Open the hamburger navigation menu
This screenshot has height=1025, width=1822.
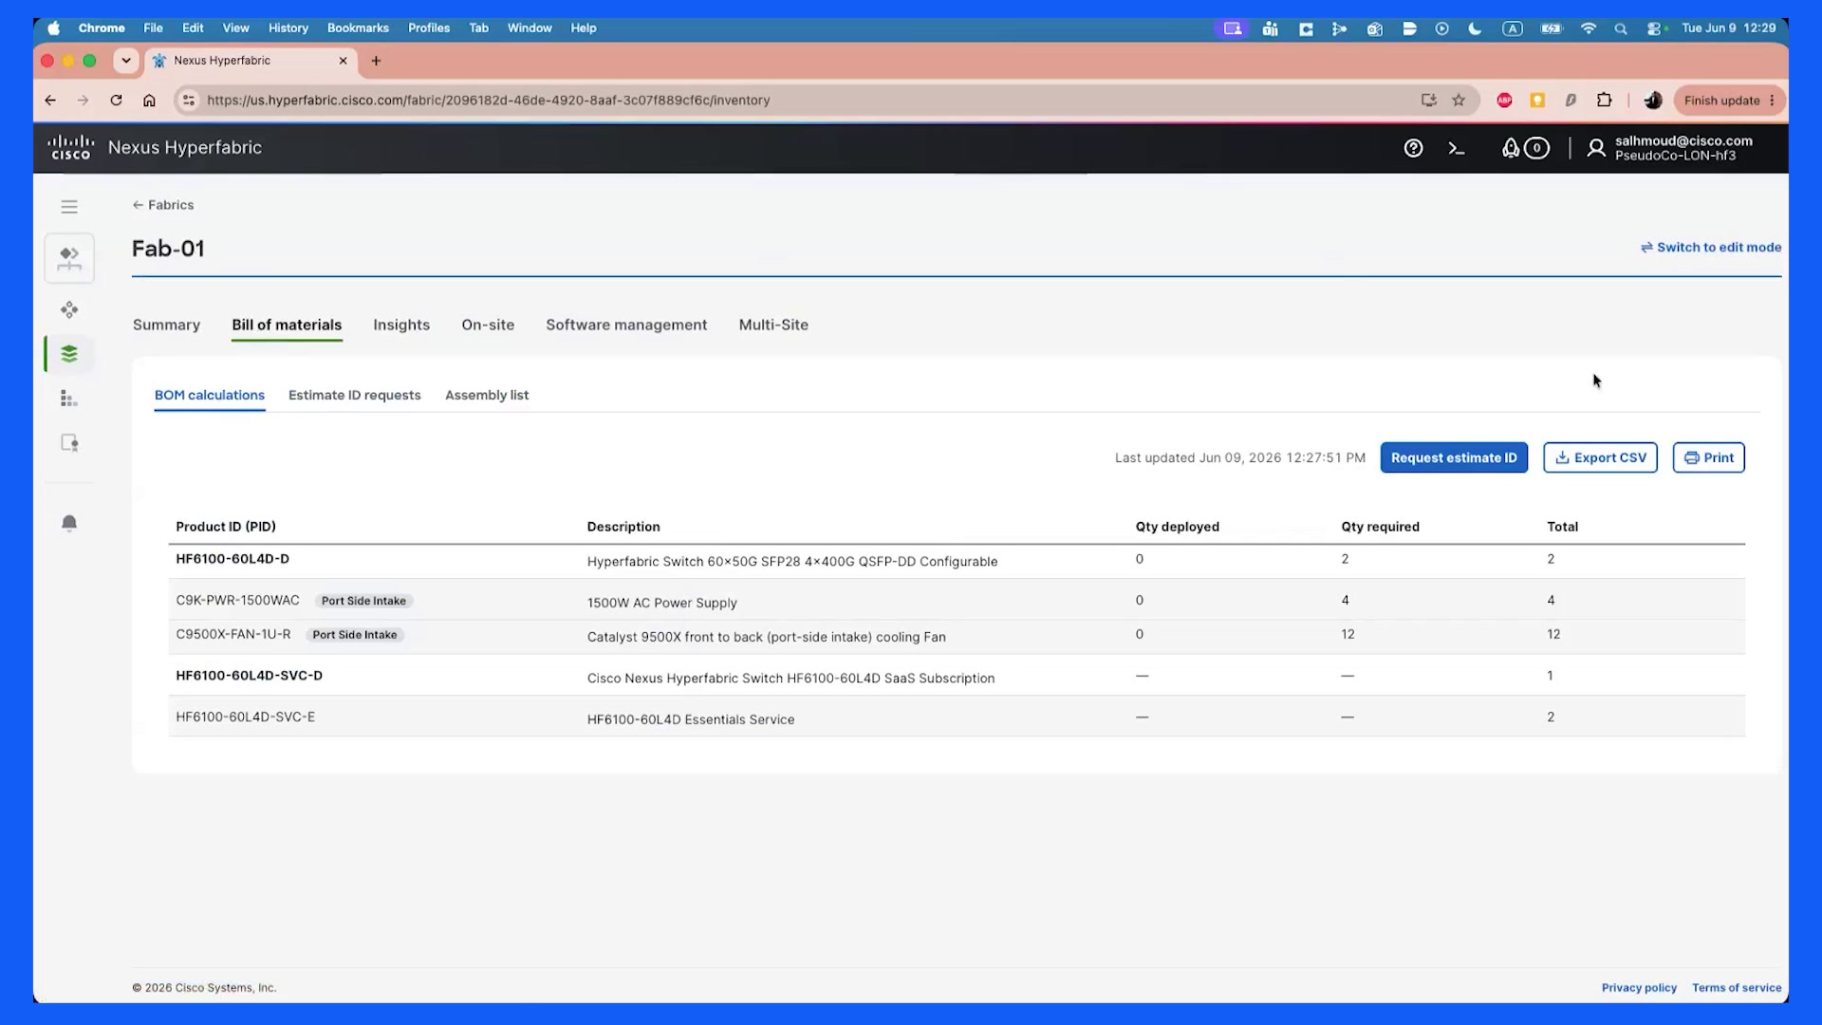tap(69, 207)
